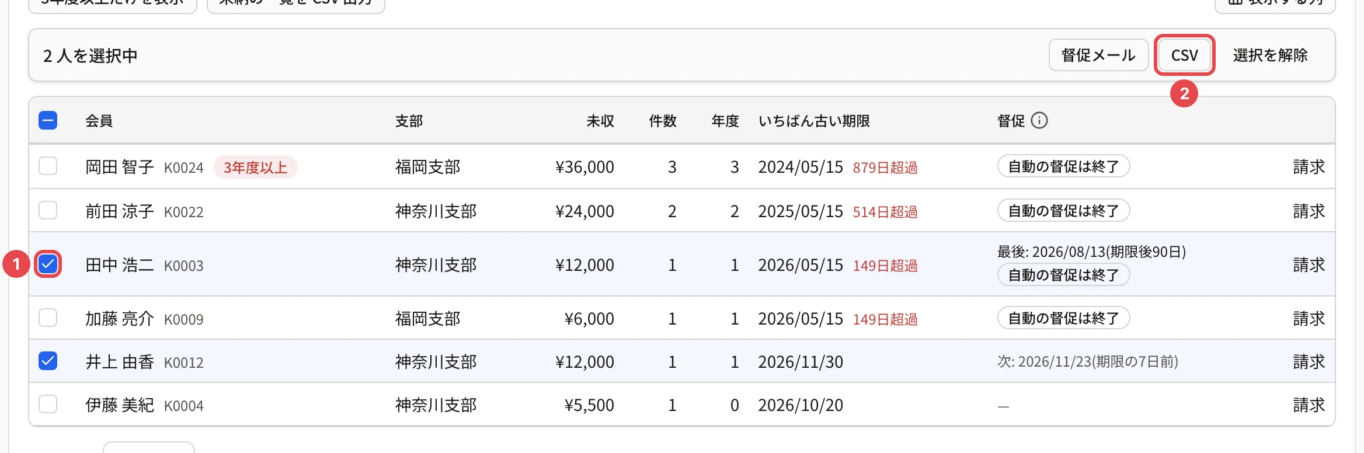Viewport: 1364px width, 453px height.
Task: Enable the checkbox for 伊藤 美紀
Action: tap(48, 404)
